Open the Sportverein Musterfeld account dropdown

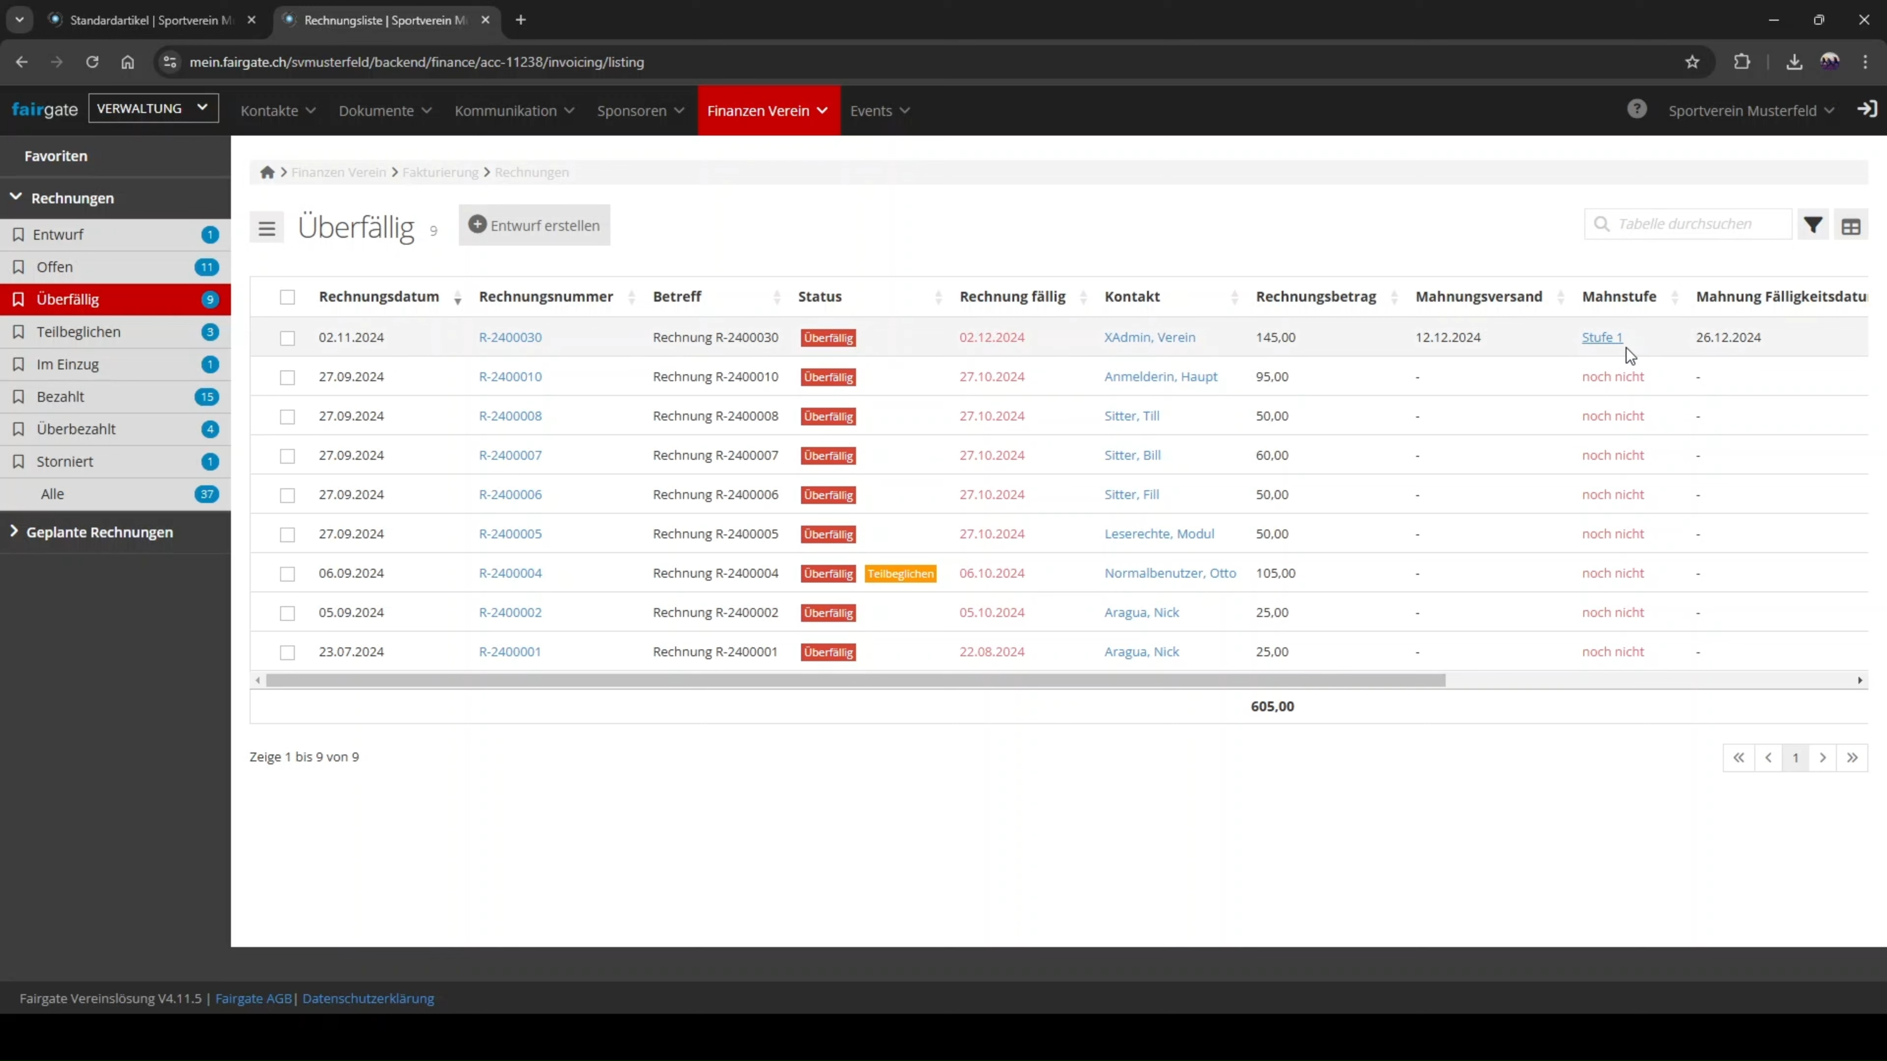pyautogui.click(x=1751, y=111)
